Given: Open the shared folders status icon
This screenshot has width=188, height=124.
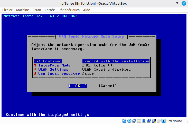Looking at the screenshot, I should tap(139, 121).
